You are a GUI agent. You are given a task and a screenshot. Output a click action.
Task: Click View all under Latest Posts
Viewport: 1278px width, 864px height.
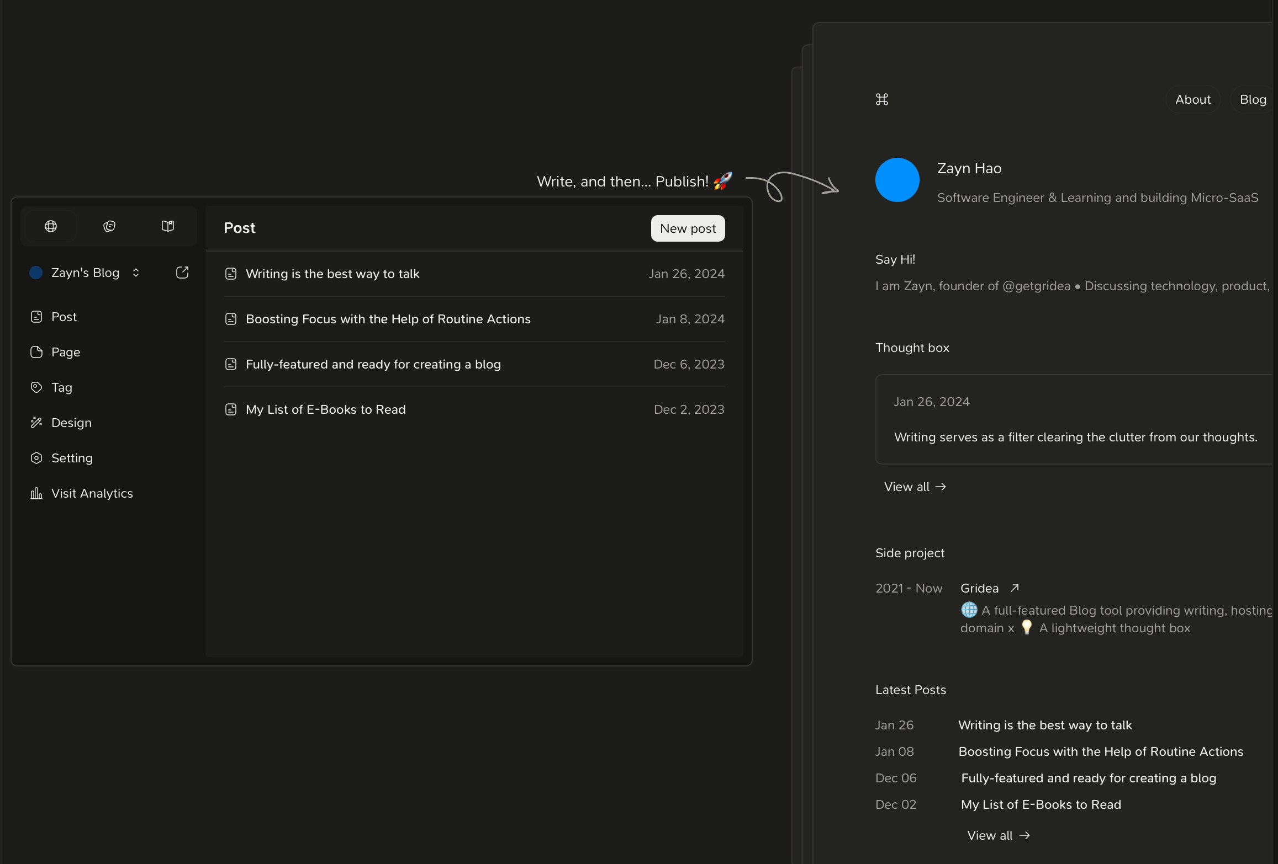coord(998,835)
